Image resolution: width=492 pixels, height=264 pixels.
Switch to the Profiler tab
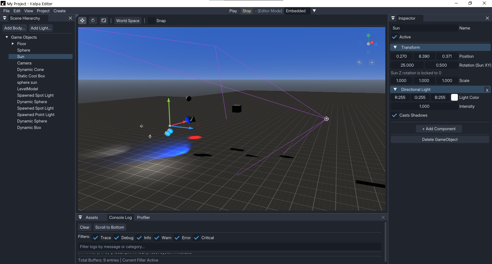pyautogui.click(x=144, y=217)
